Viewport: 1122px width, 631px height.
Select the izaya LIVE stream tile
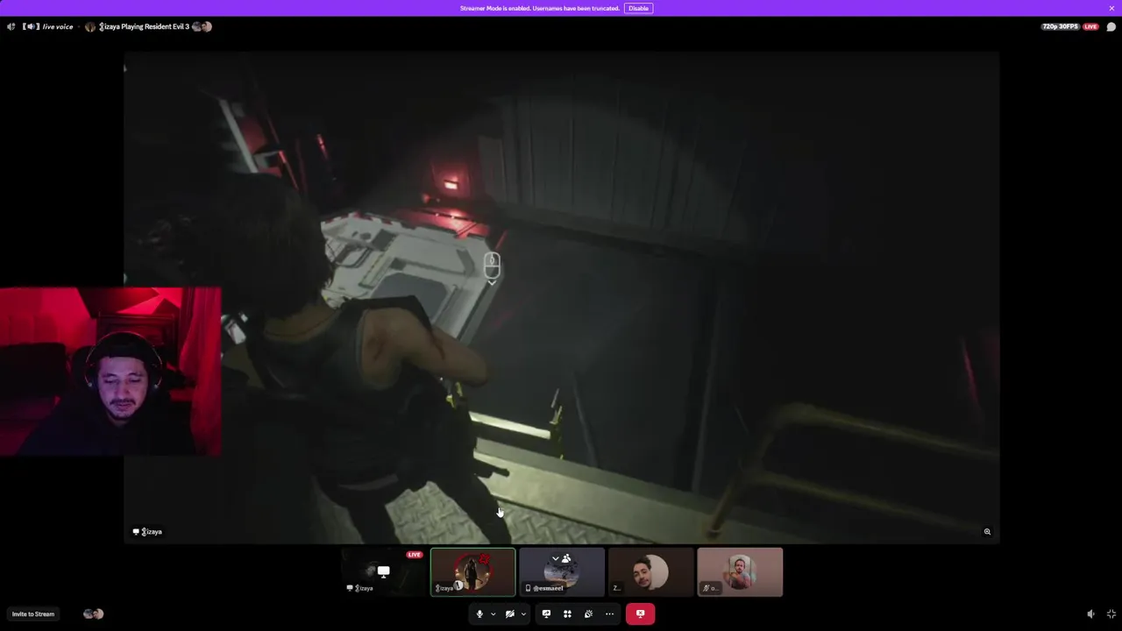pyautogui.click(x=383, y=571)
